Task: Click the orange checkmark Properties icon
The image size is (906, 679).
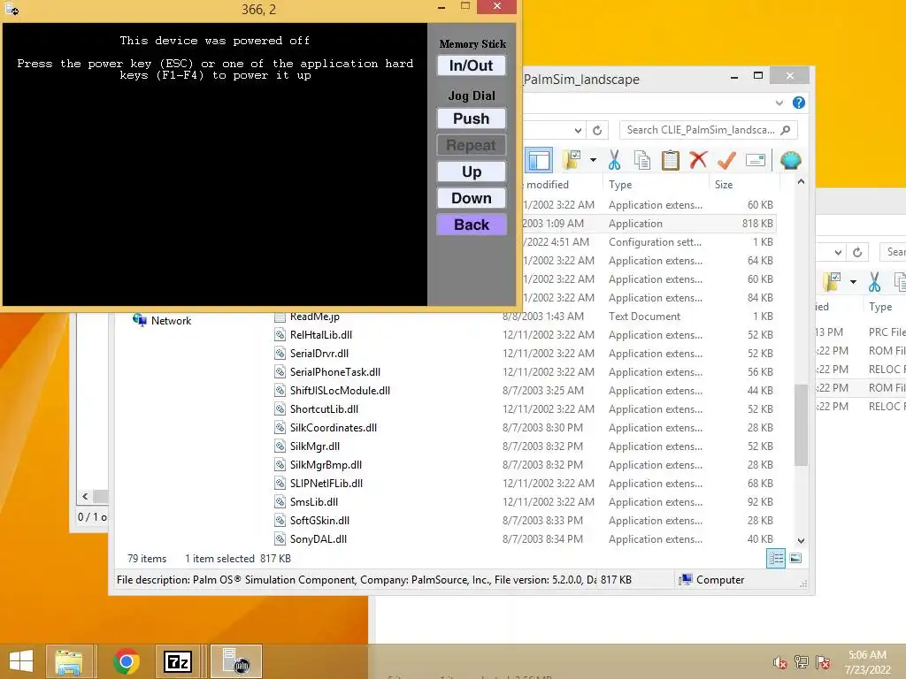Action: point(726,160)
